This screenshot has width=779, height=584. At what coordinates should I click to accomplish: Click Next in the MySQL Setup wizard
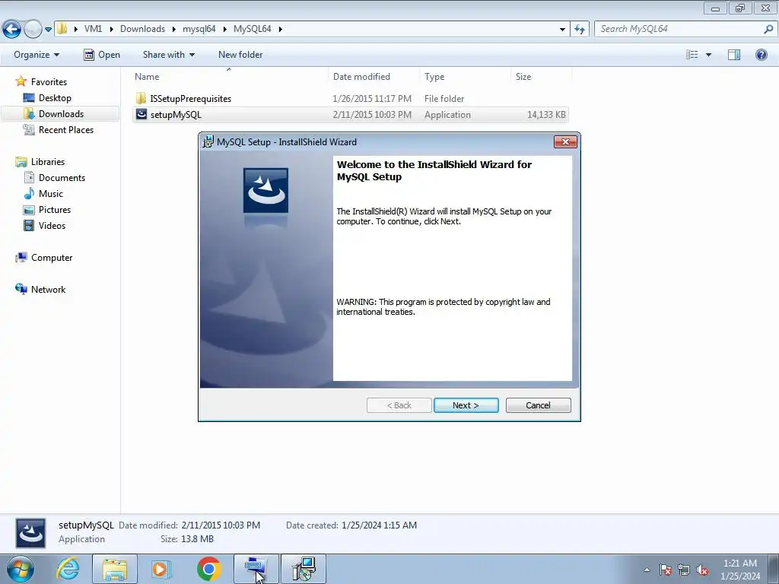pos(466,405)
